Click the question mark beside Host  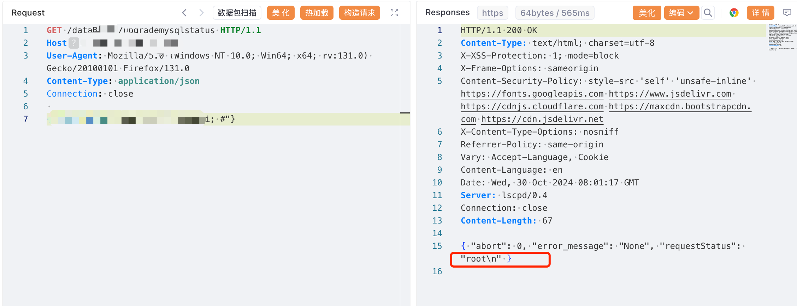(x=73, y=43)
